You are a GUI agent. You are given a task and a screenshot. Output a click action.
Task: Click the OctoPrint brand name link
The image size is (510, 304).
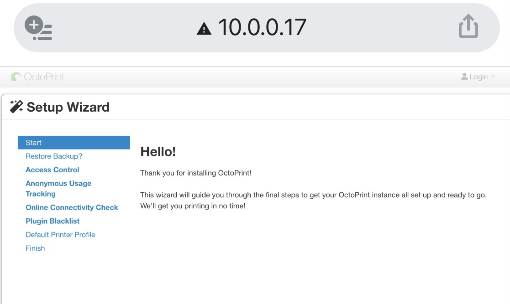pos(44,77)
